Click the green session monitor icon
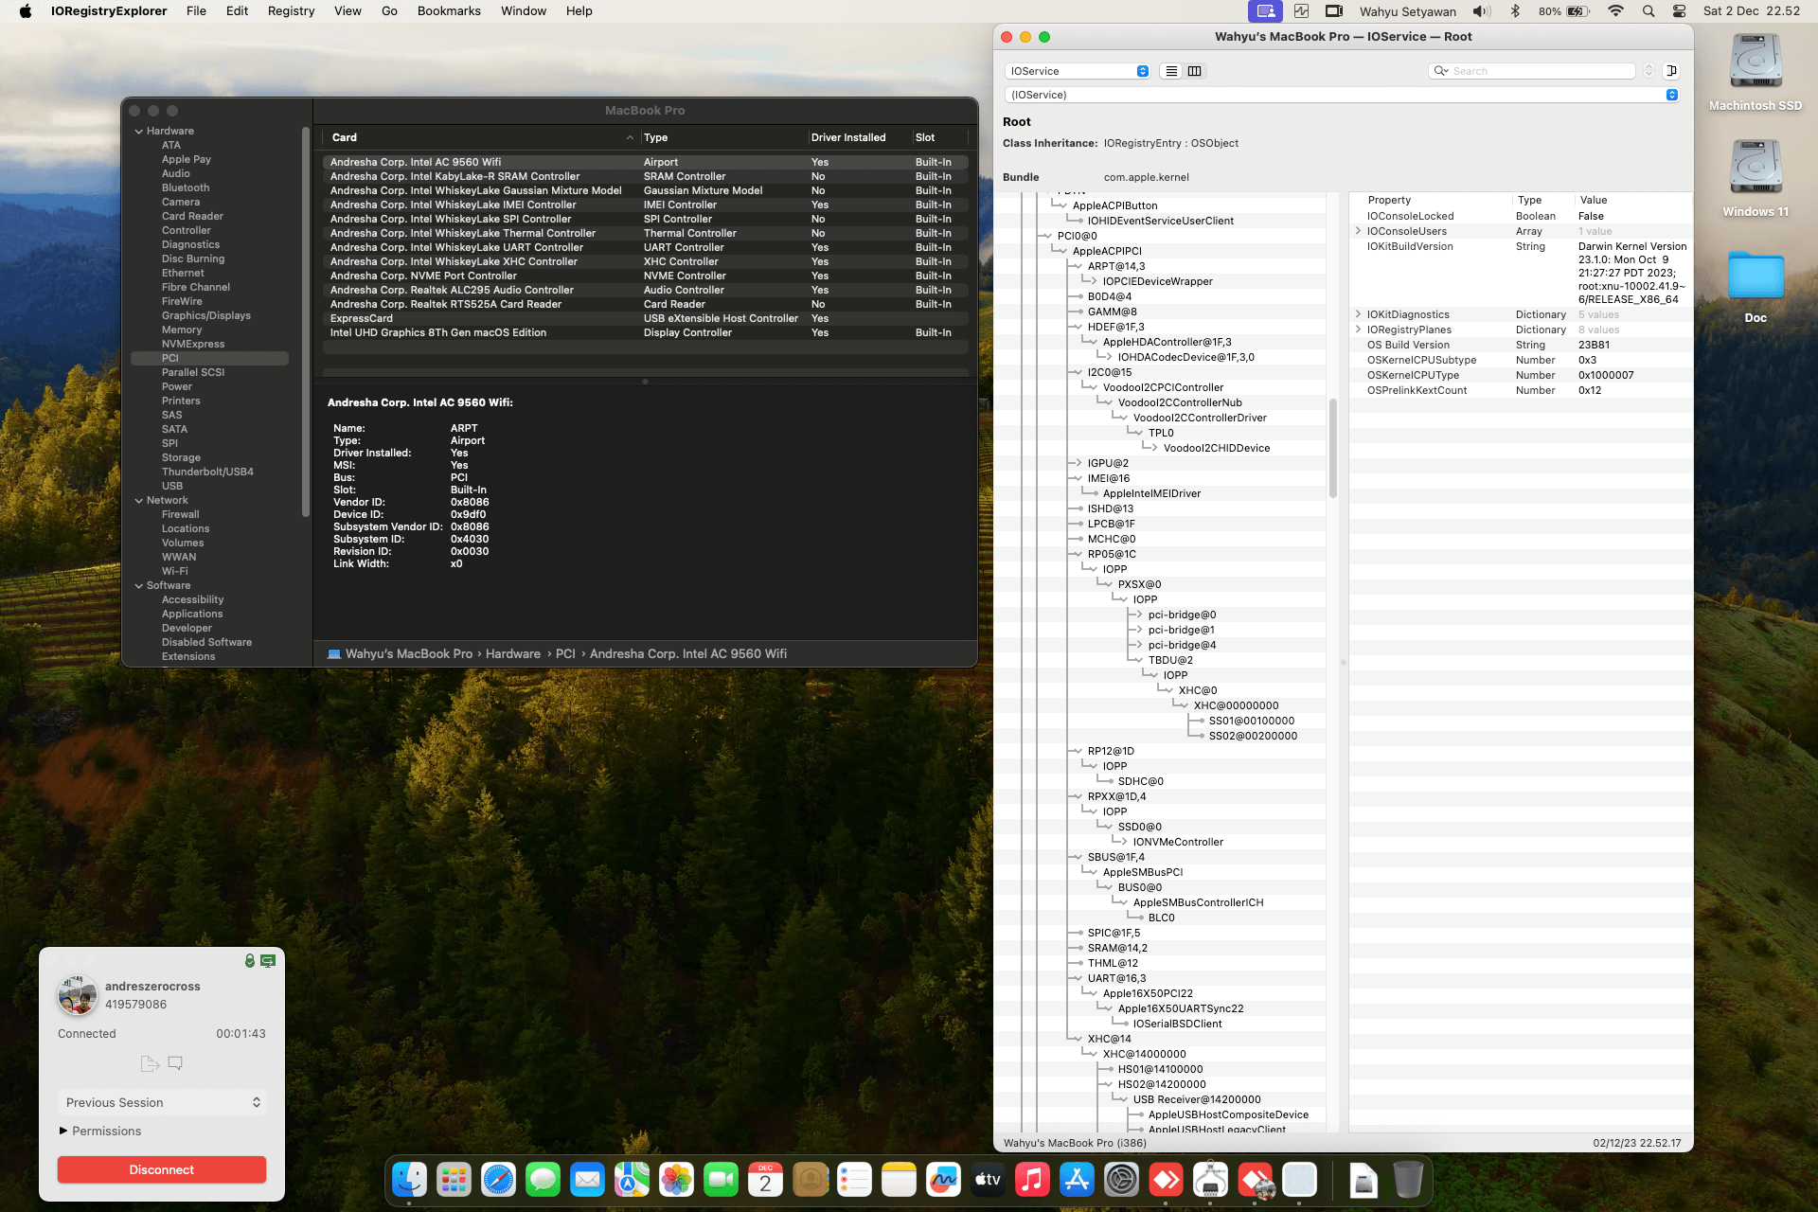The image size is (1818, 1212). (x=268, y=960)
